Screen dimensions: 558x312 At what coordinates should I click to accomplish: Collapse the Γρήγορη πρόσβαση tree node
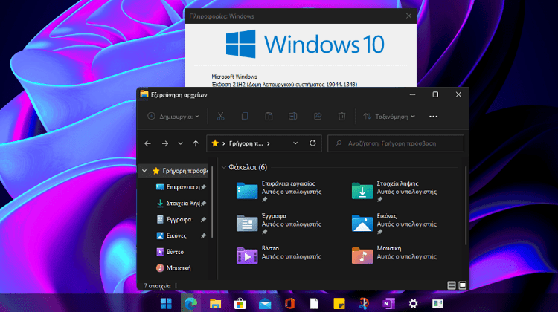[x=144, y=171]
